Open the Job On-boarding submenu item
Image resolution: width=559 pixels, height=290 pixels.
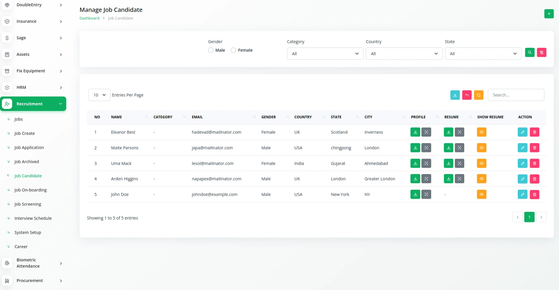pos(31,190)
